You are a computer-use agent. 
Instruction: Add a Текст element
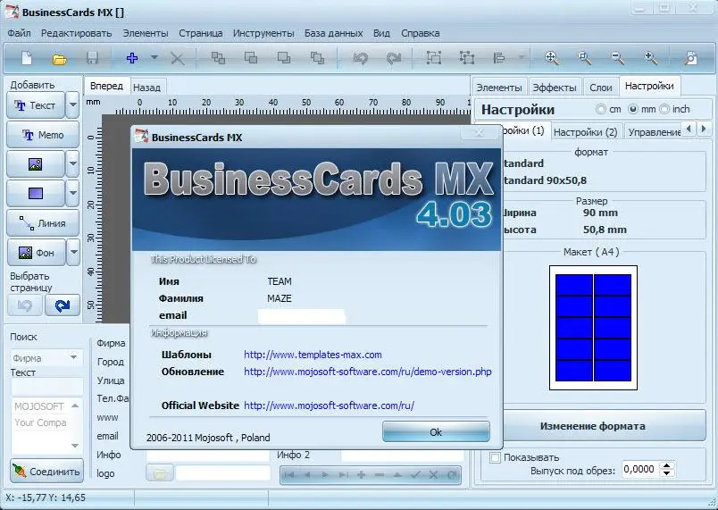(x=36, y=105)
